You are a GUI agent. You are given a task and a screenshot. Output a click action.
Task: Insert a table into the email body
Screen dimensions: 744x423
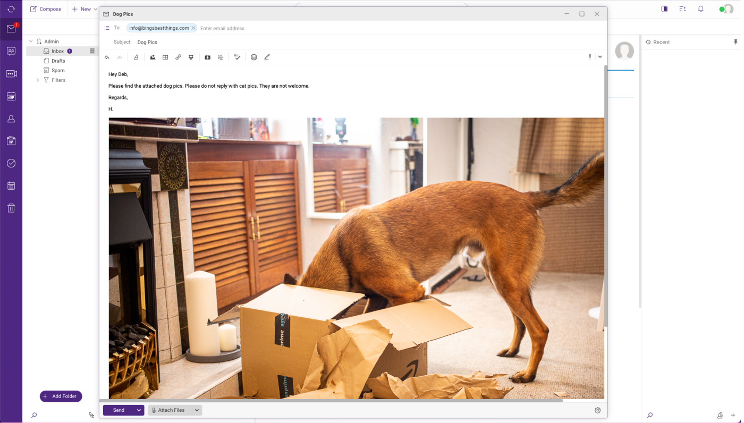[x=165, y=57]
